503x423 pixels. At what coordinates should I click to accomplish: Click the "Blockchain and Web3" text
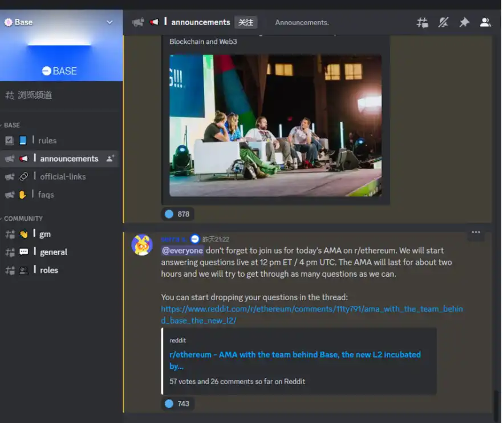click(x=203, y=42)
